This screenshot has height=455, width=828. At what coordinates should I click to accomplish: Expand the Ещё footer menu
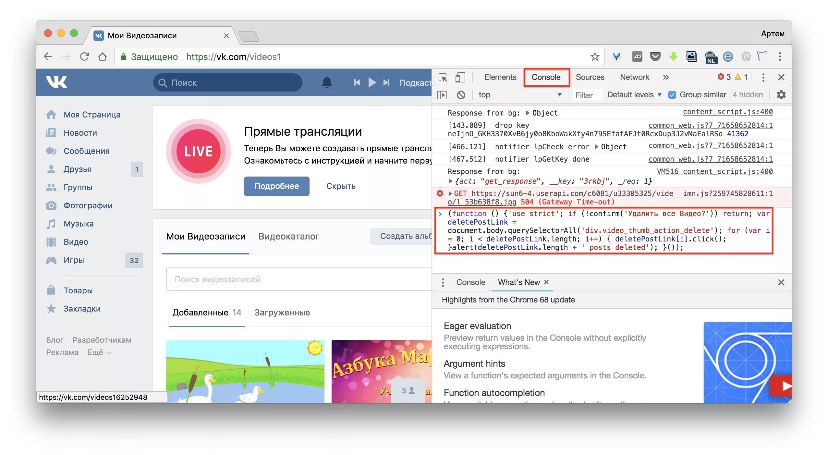[x=99, y=352]
